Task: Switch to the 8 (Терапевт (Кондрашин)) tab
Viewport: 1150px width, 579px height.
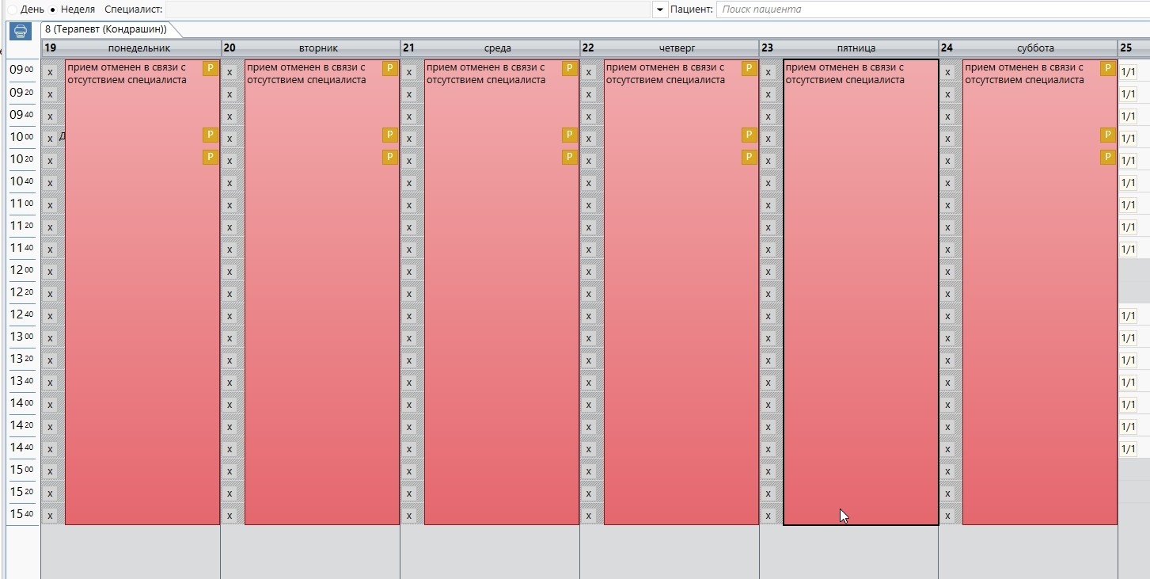Action: (x=106, y=29)
